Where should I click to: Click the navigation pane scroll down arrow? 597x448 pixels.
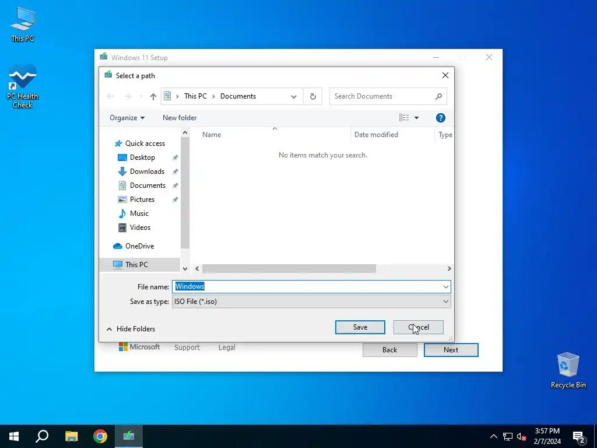[185, 268]
